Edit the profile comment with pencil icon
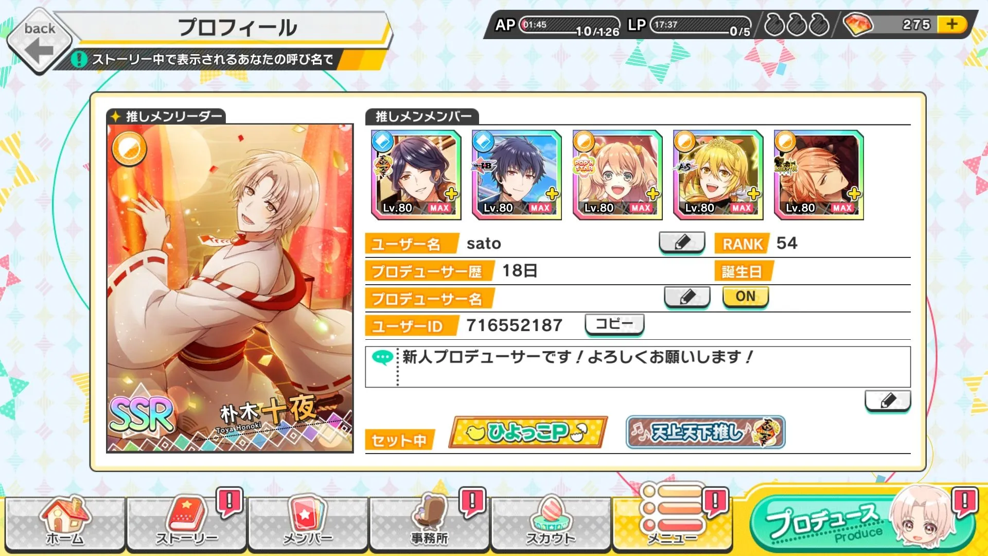This screenshot has height=556, width=988. (888, 401)
